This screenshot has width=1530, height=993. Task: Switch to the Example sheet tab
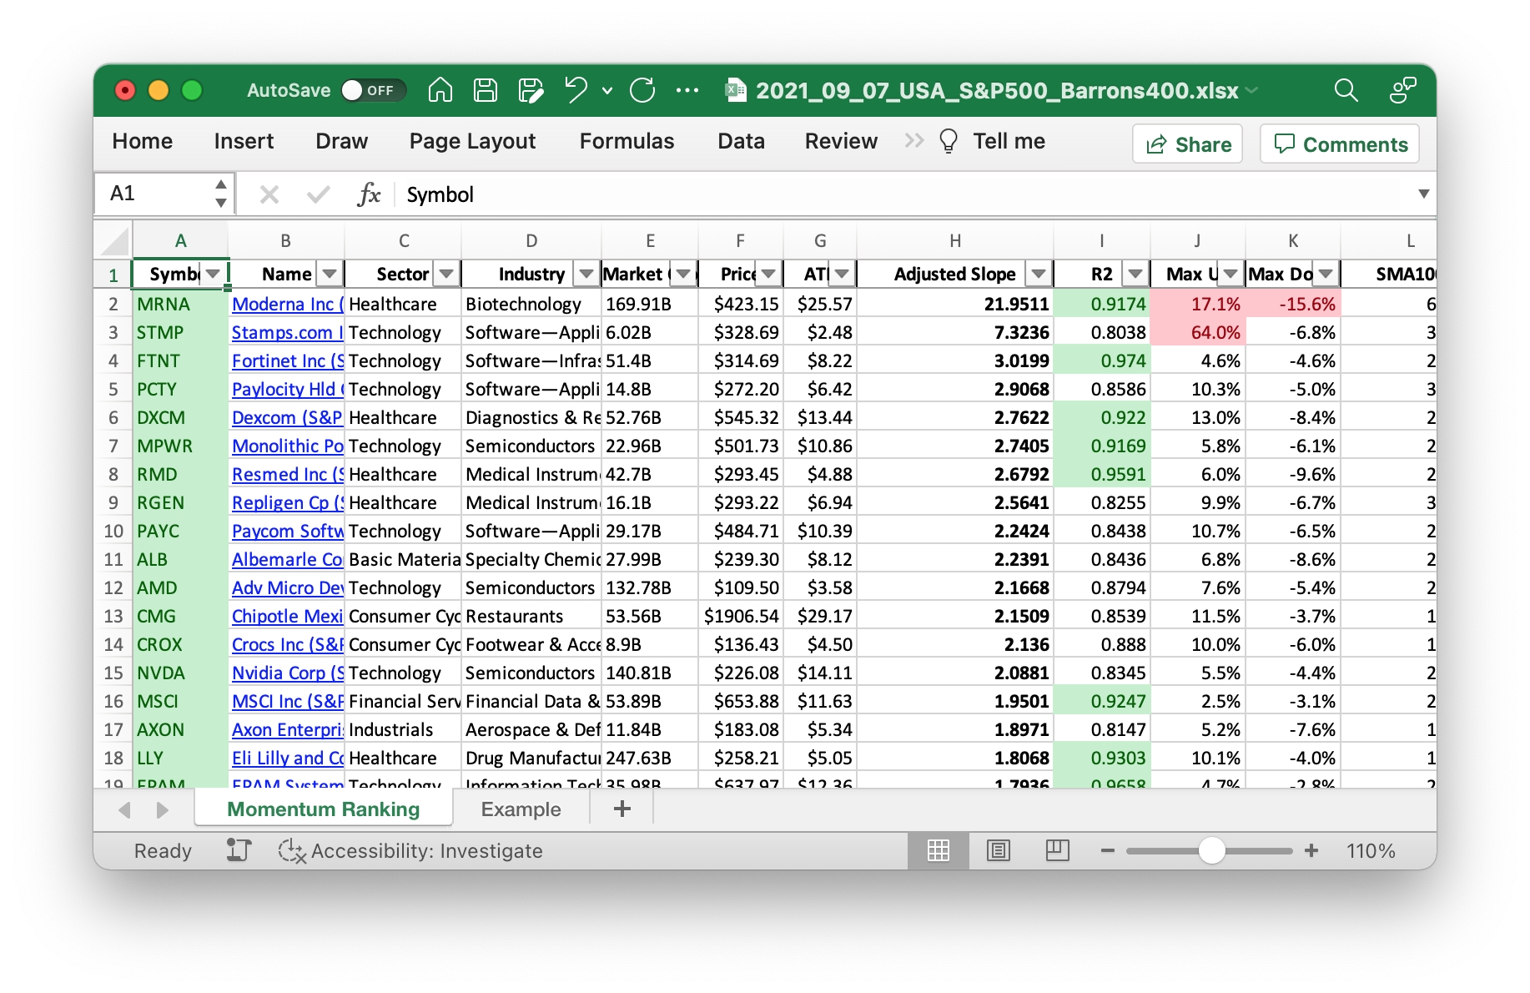pos(521,809)
